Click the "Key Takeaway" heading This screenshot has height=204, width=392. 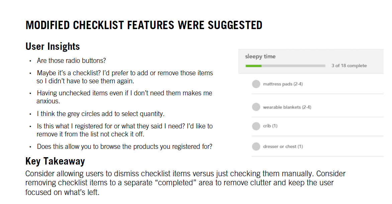pyautogui.click(x=55, y=161)
